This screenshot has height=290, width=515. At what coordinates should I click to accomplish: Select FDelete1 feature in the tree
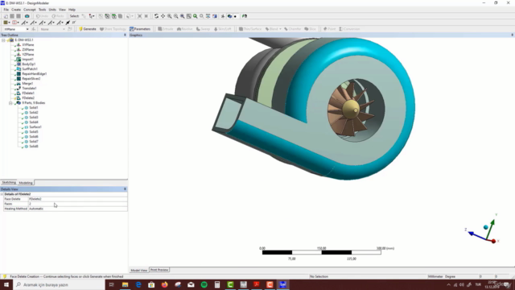coord(28,93)
